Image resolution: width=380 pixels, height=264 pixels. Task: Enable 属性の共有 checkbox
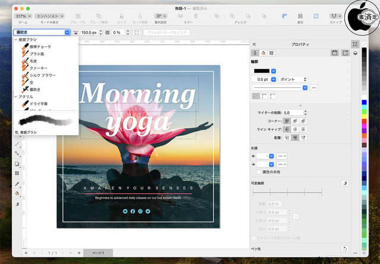(258, 171)
